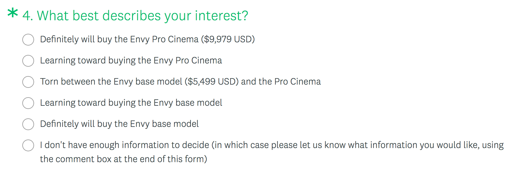Click the line 'the comment box at the end of this form'
The width and height of the screenshot is (512, 178).
pyautogui.click(x=123, y=159)
